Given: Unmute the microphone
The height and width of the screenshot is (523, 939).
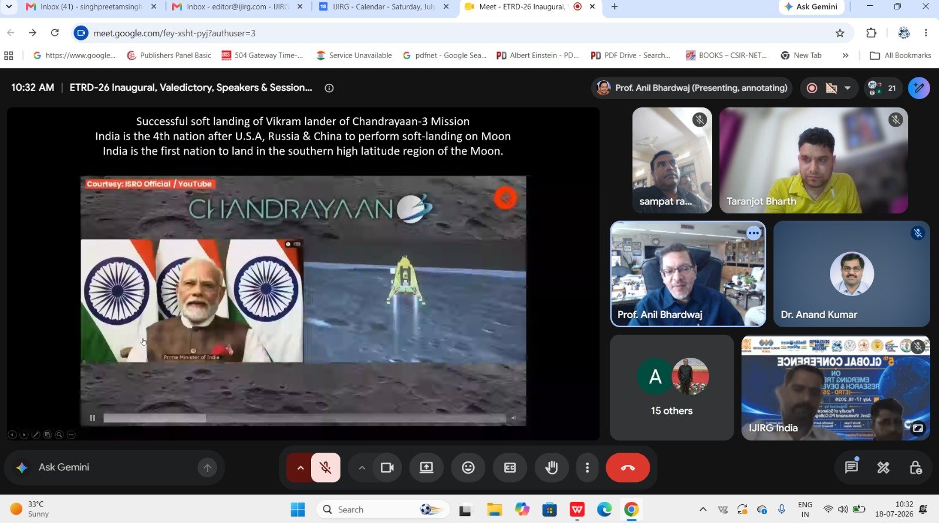Looking at the screenshot, I should (x=325, y=467).
